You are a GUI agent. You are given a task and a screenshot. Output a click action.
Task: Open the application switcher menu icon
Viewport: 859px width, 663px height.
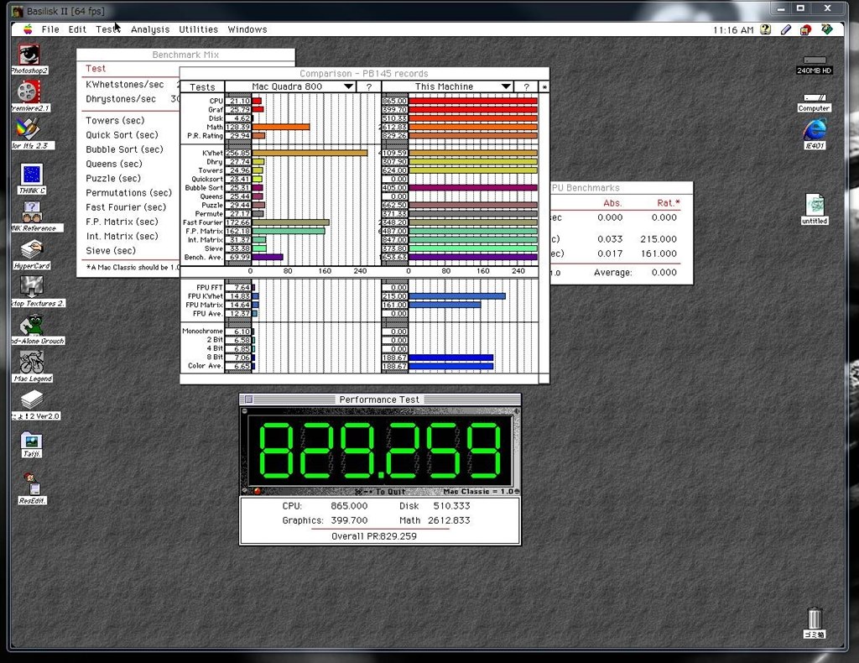coord(826,29)
